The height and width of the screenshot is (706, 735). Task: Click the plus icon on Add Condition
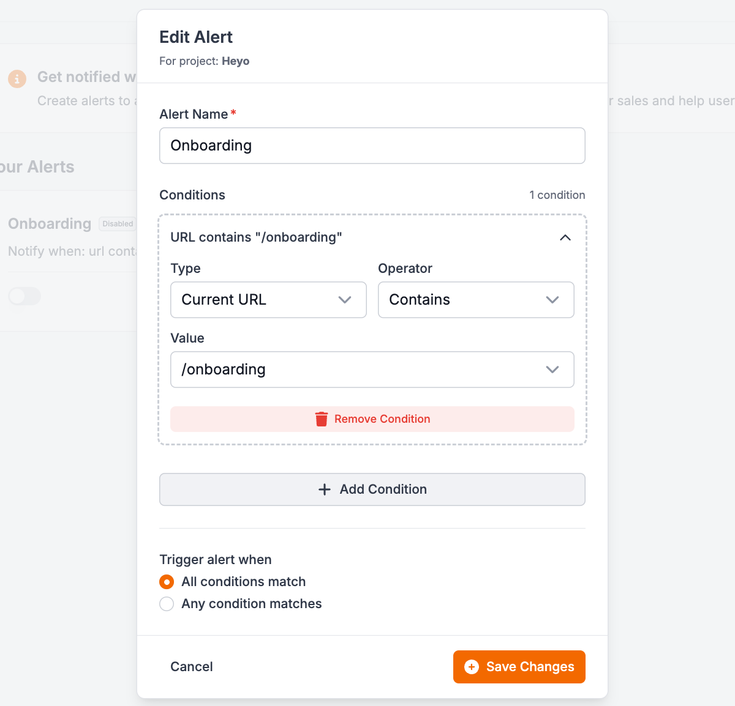[x=324, y=489]
